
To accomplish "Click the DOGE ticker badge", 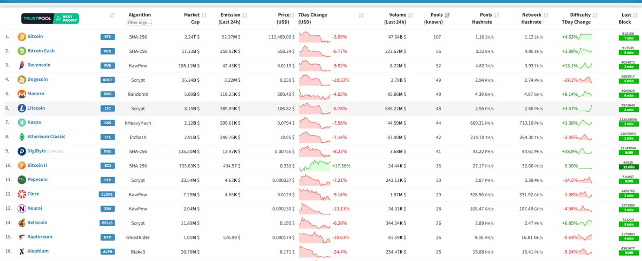I will point(108,80).
